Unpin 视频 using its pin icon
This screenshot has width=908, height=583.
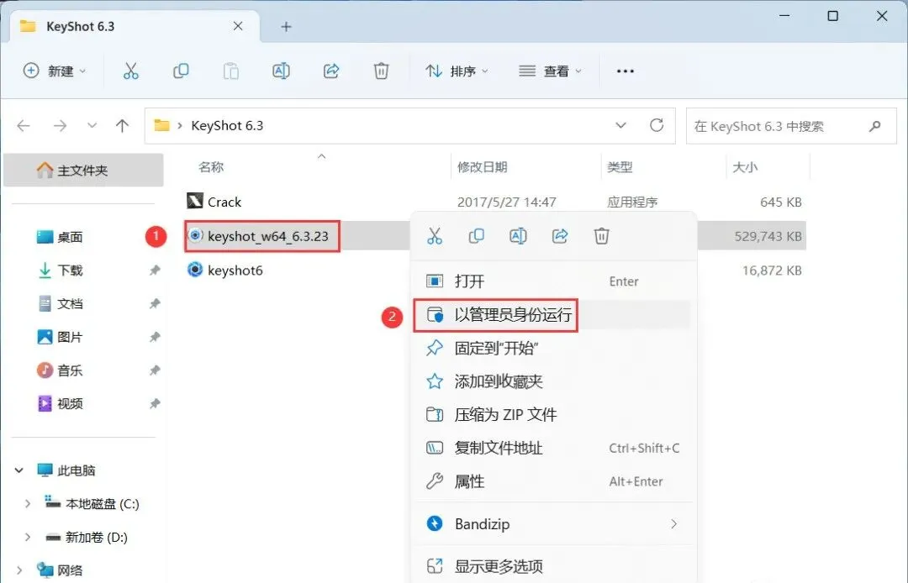click(154, 404)
